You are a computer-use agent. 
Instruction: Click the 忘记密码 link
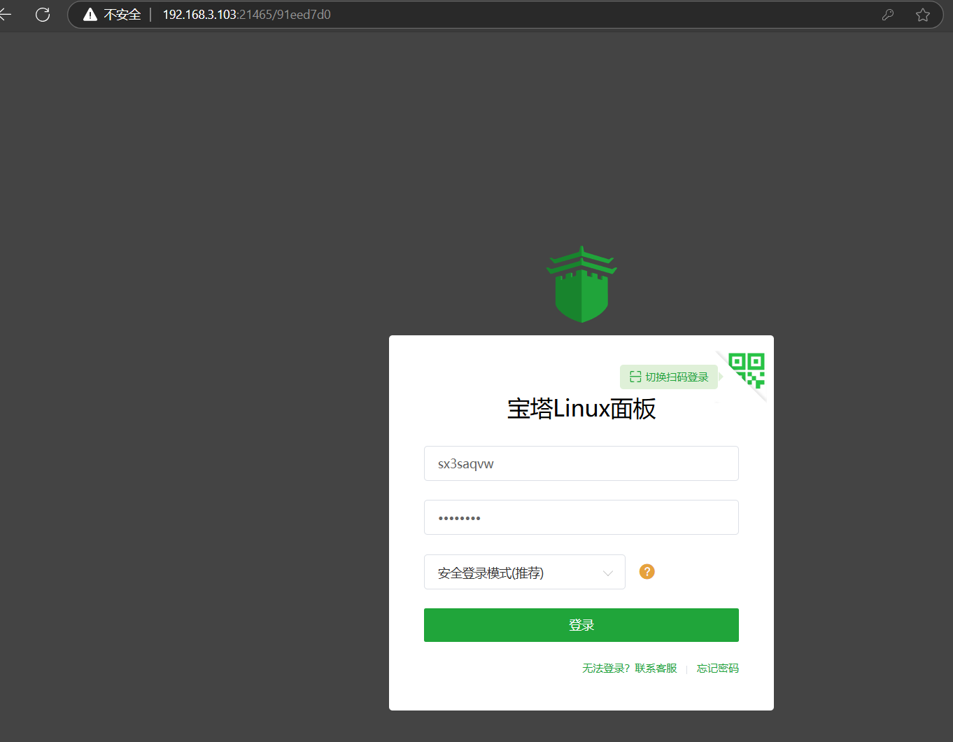click(x=717, y=668)
